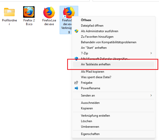
Task: Choose Dateipfad öffnen
Action: tap(92, 26)
